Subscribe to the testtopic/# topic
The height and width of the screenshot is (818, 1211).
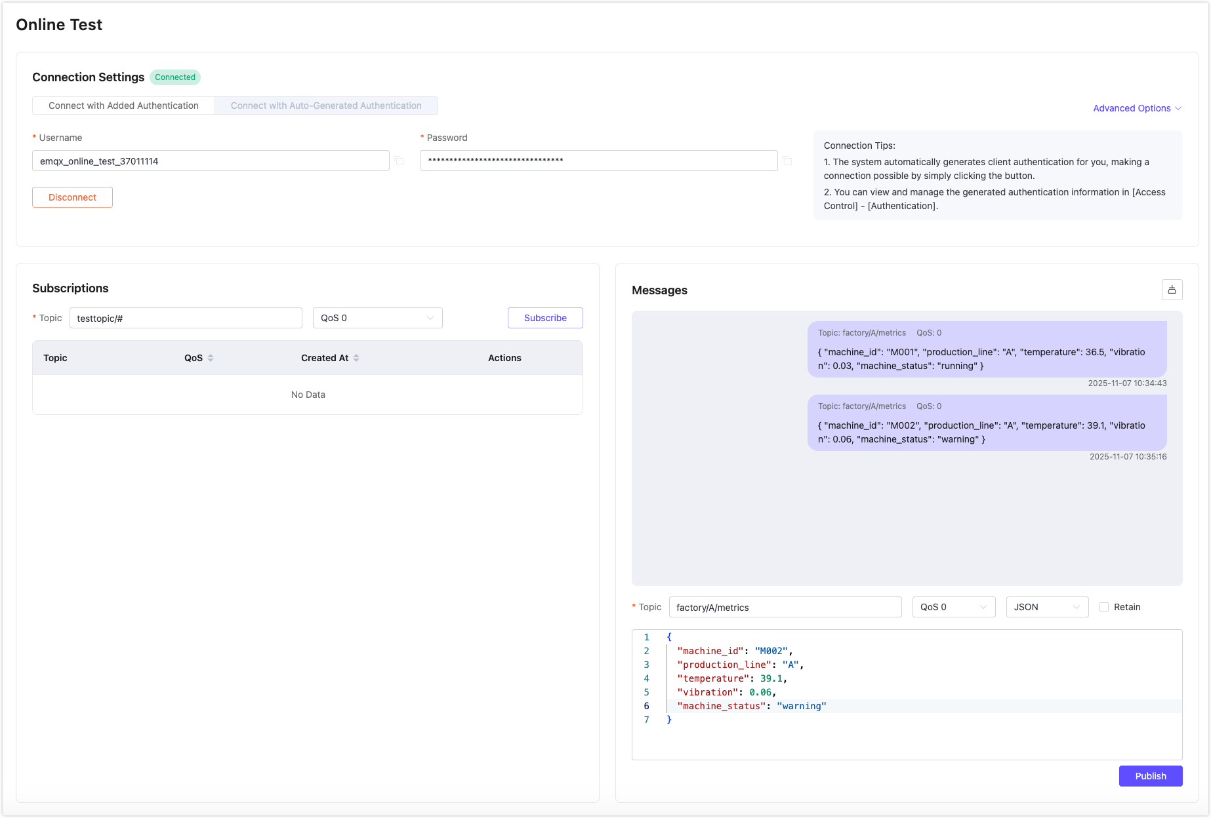[x=544, y=318]
